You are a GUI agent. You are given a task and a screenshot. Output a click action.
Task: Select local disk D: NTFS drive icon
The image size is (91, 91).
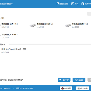click(x=33, y=25)
